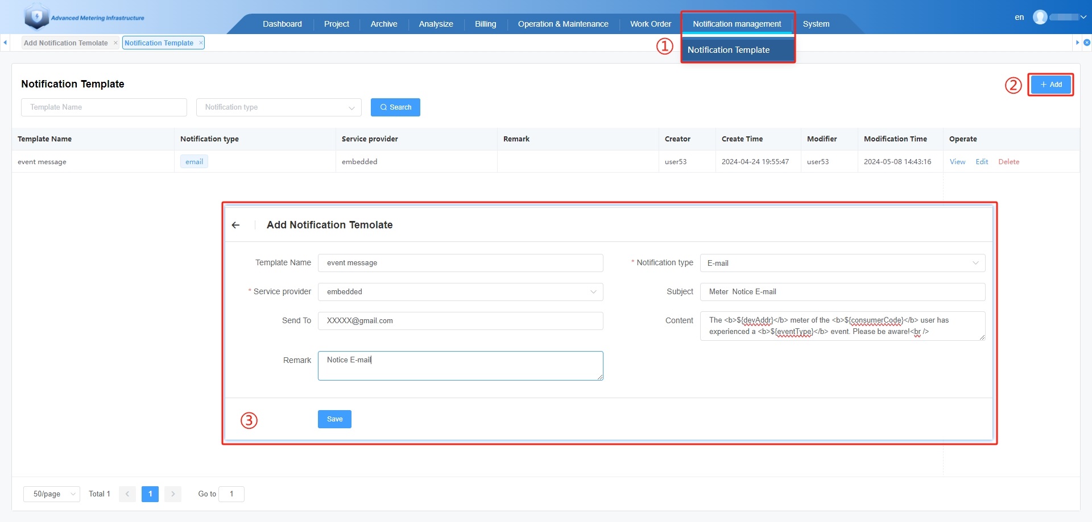The height and width of the screenshot is (522, 1092).
Task: Open the Work Order menu
Action: click(651, 24)
